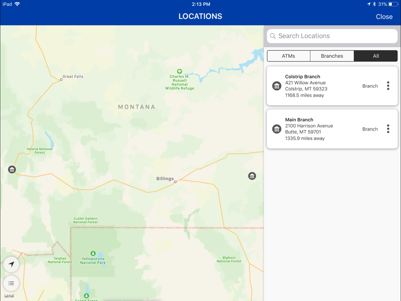This screenshot has height=301, width=401.
Task: Filter locations by ATMs
Action: point(288,56)
